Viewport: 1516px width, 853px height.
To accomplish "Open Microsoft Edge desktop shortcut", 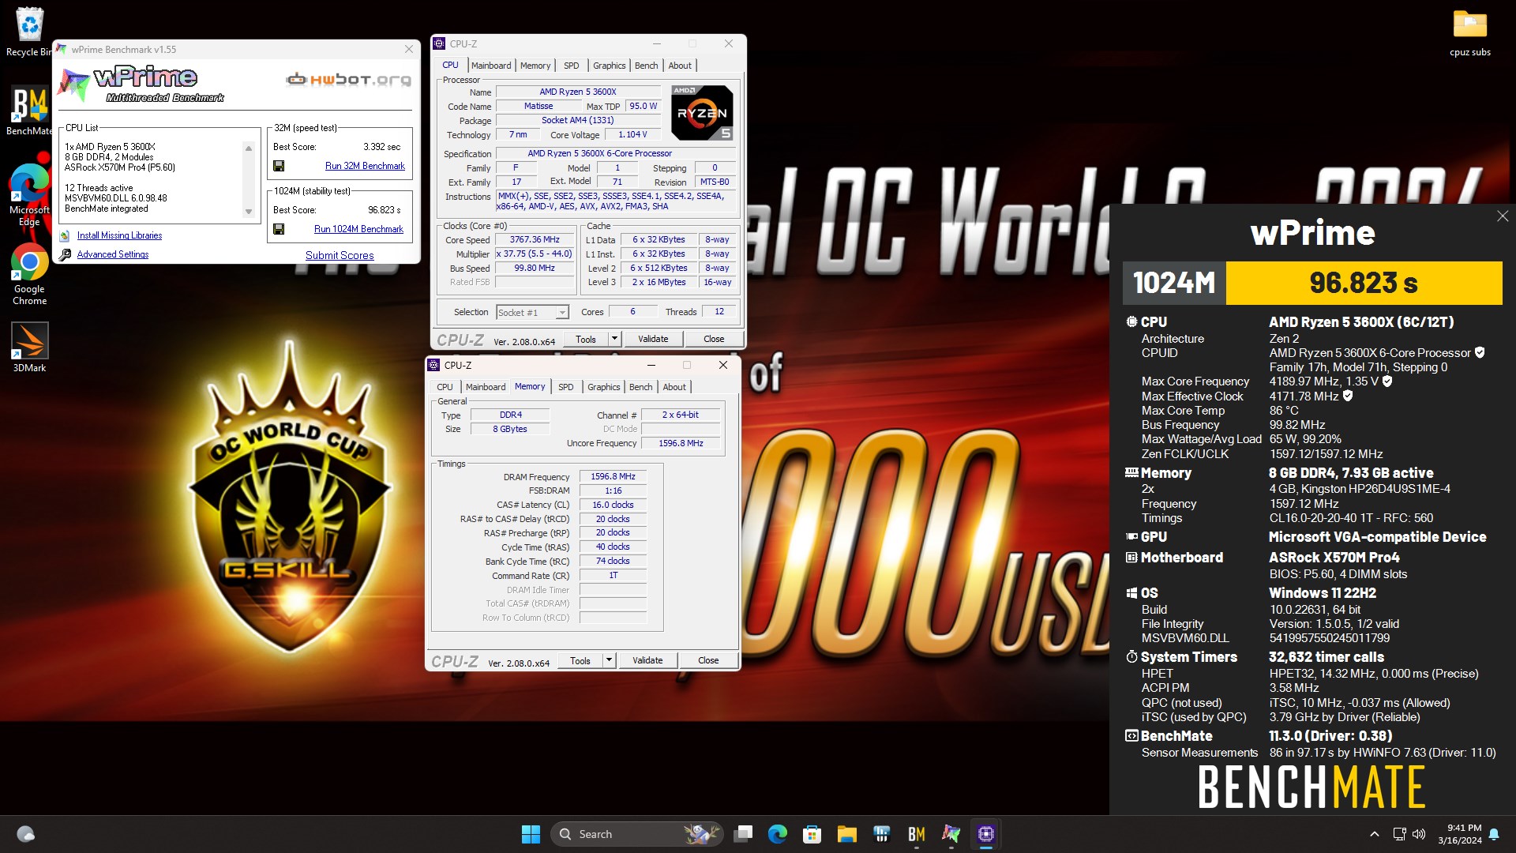I will (x=29, y=194).
